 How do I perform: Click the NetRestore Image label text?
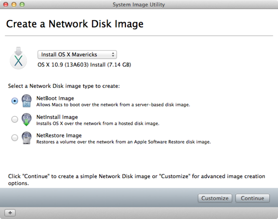click(x=59, y=136)
